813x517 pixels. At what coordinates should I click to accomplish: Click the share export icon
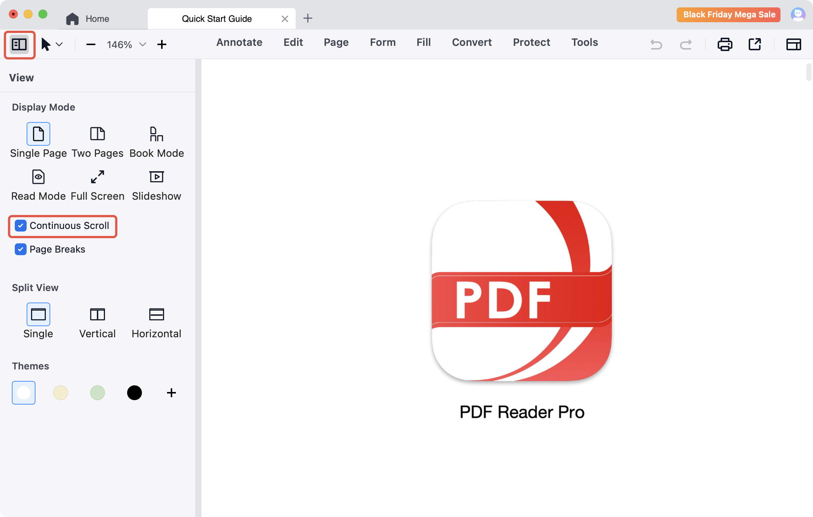point(755,44)
